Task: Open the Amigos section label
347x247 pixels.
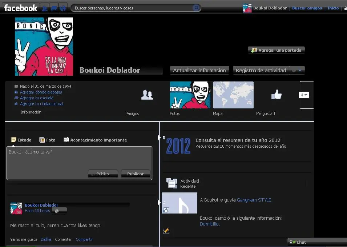Action: (x=133, y=113)
